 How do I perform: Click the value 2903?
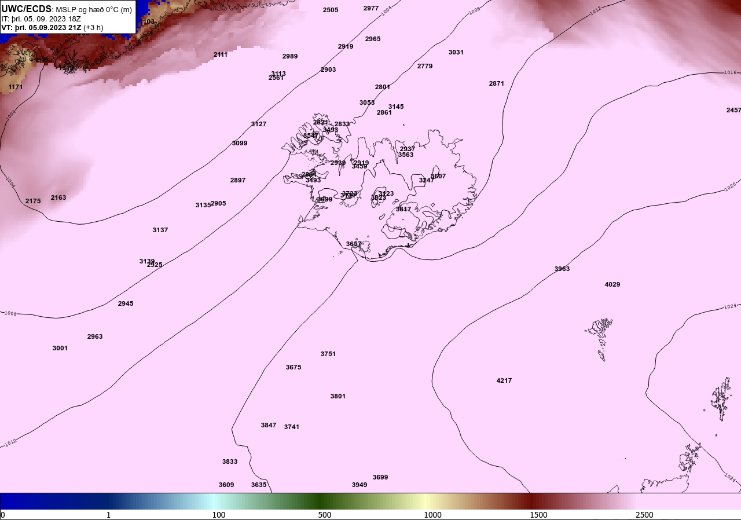tap(328, 69)
